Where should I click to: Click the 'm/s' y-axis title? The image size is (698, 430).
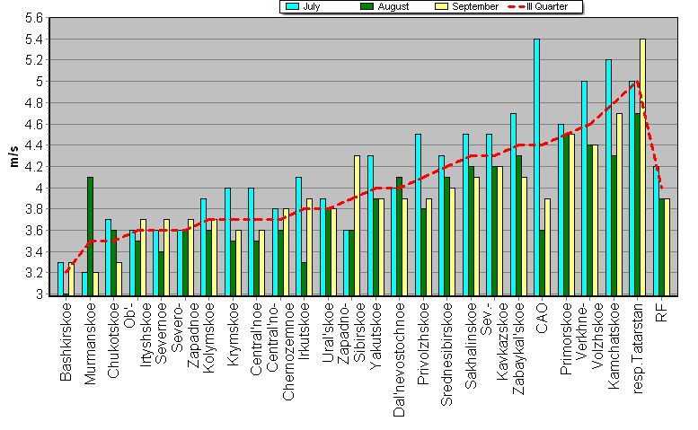pyautogui.click(x=13, y=156)
